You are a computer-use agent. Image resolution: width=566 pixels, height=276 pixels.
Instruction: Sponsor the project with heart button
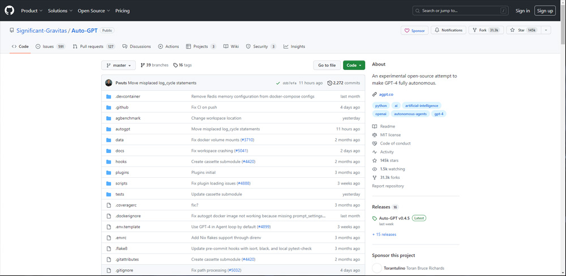pos(415,30)
